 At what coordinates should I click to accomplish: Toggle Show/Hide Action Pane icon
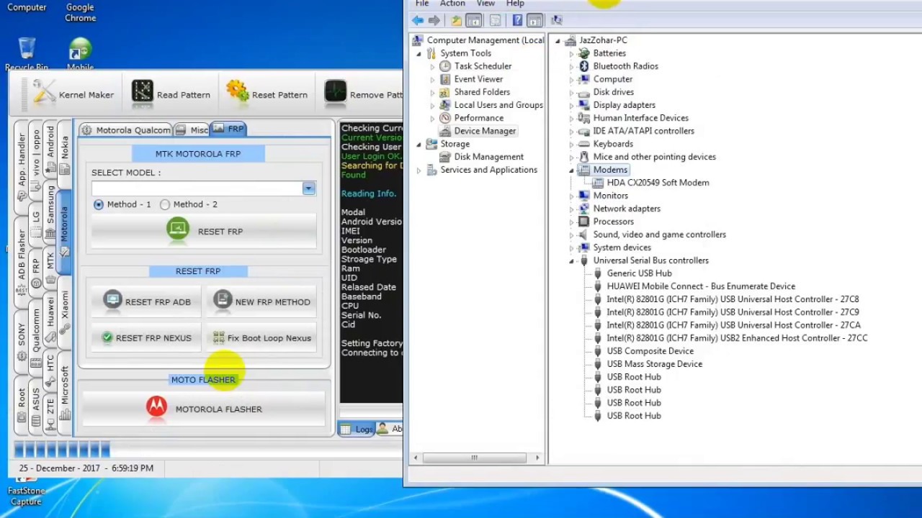pos(534,20)
